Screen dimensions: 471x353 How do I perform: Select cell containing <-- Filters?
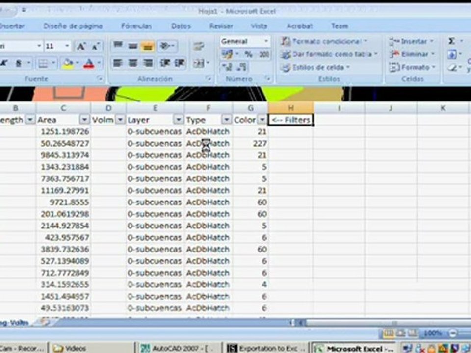[290, 120]
